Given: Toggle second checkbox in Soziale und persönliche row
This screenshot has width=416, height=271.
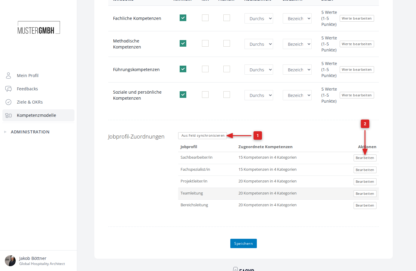Looking at the screenshot, I should 205,95.
